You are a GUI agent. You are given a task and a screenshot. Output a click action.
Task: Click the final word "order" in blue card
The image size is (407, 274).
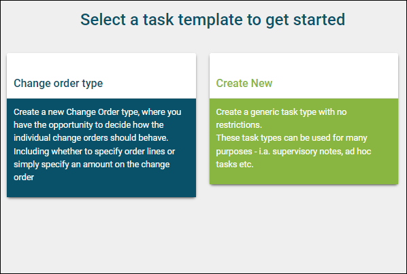24,177
